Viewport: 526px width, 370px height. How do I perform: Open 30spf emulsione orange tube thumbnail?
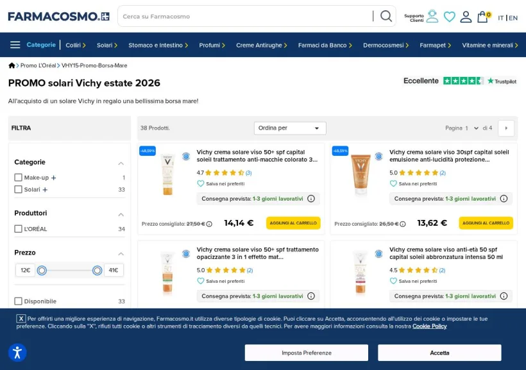coord(361,175)
